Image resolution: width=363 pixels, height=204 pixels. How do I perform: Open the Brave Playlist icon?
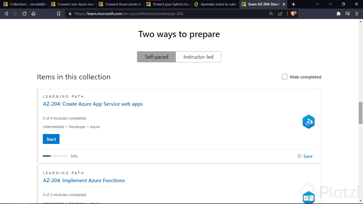(x=347, y=13)
